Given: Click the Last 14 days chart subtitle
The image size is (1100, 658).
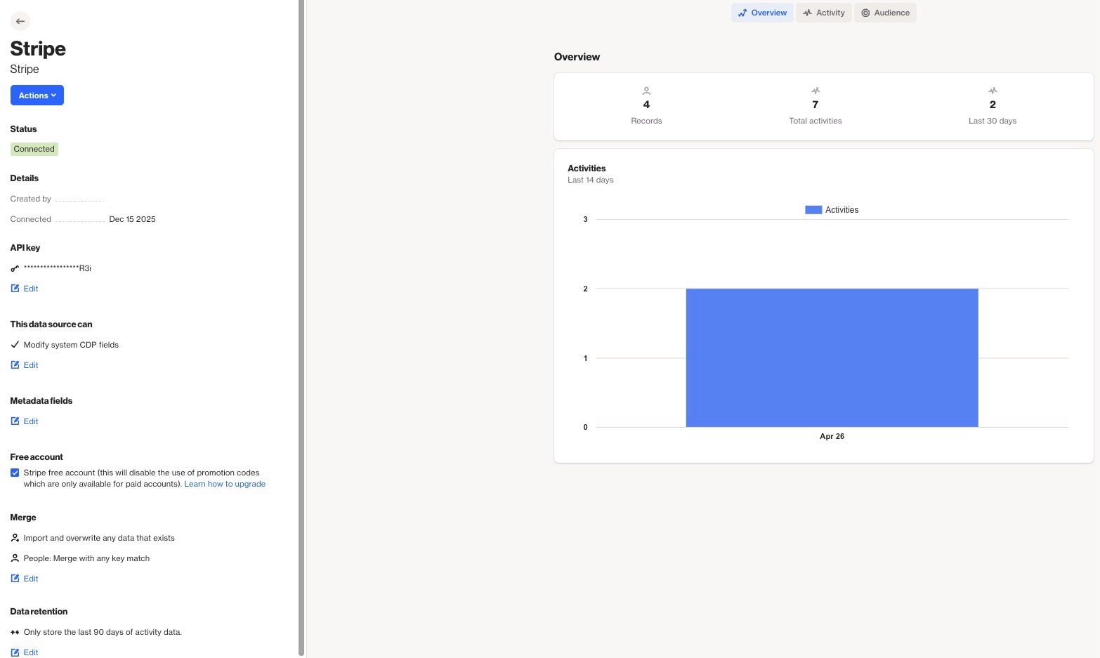Looking at the screenshot, I should (x=591, y=180).
